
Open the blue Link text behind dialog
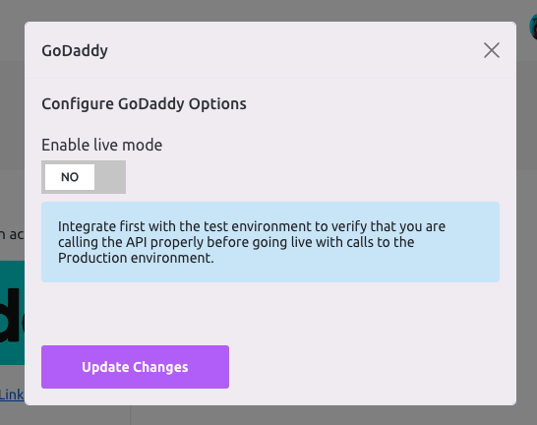(x=12, y=395)
